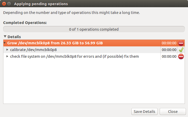Screen dimensions: 188x117
Task: Click the green checkmark beside the calibrate step
Action: 181,50
